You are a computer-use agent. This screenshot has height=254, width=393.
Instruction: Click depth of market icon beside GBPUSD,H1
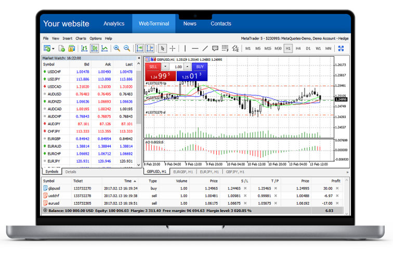pyautogui.click(x=153, y=60)
